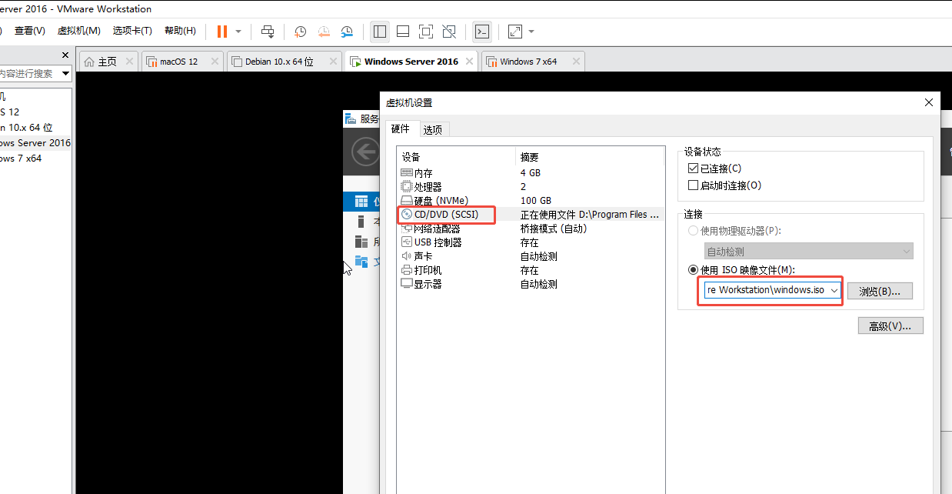
Task: Click the 桥接模式 (自动) summary text
Action: (x=554, y=229)
